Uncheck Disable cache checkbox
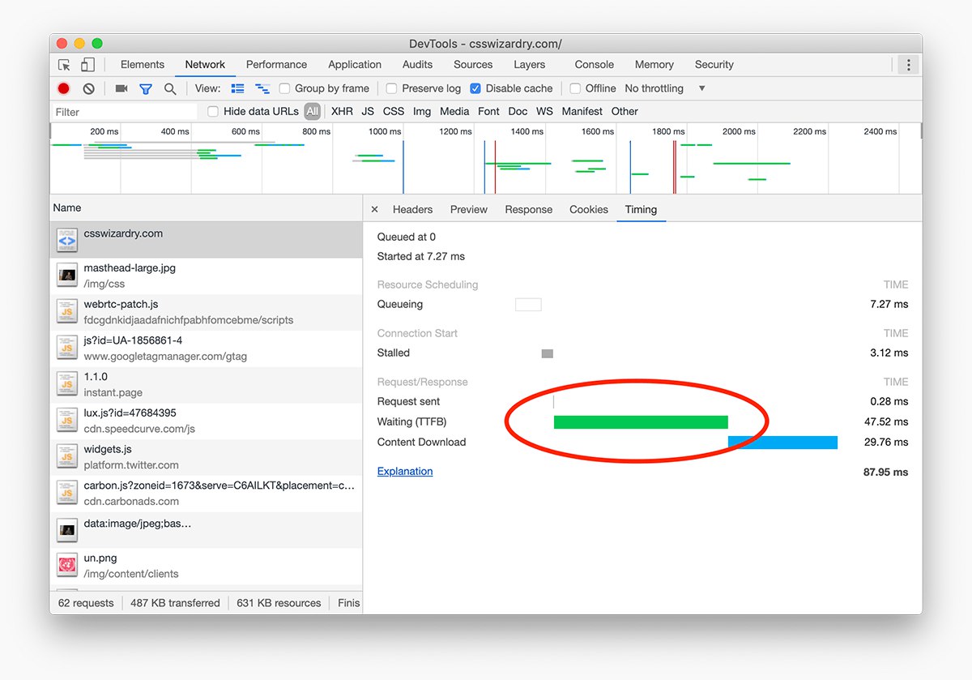Screen dimensions: 972x680 tap(475, 88)
